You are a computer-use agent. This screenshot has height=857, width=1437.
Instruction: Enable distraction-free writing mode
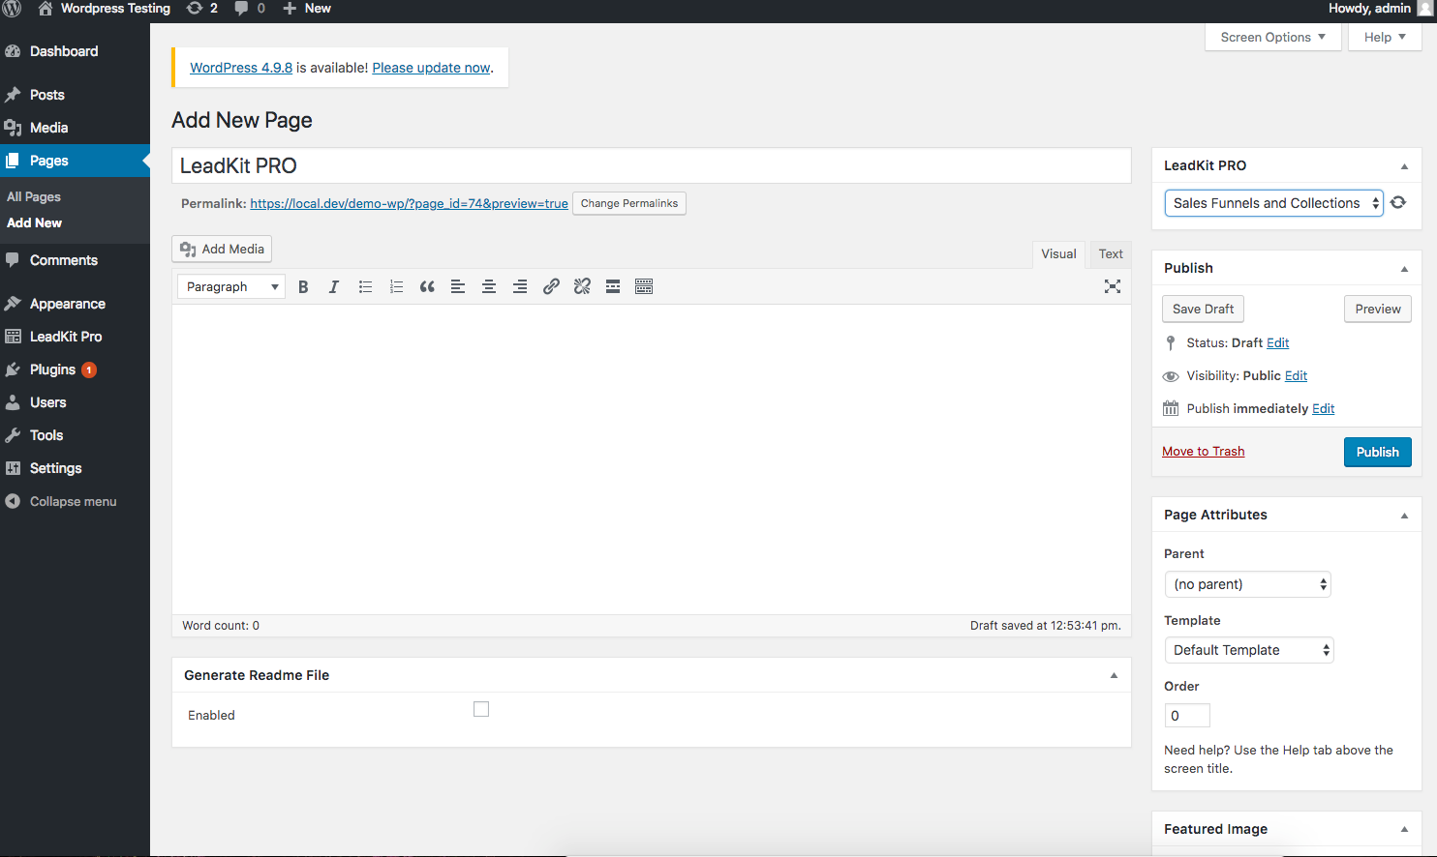(x=1113, y=286)
